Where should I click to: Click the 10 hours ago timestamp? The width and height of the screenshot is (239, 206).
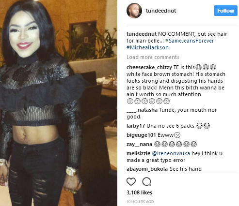click(x=140, y=202)
